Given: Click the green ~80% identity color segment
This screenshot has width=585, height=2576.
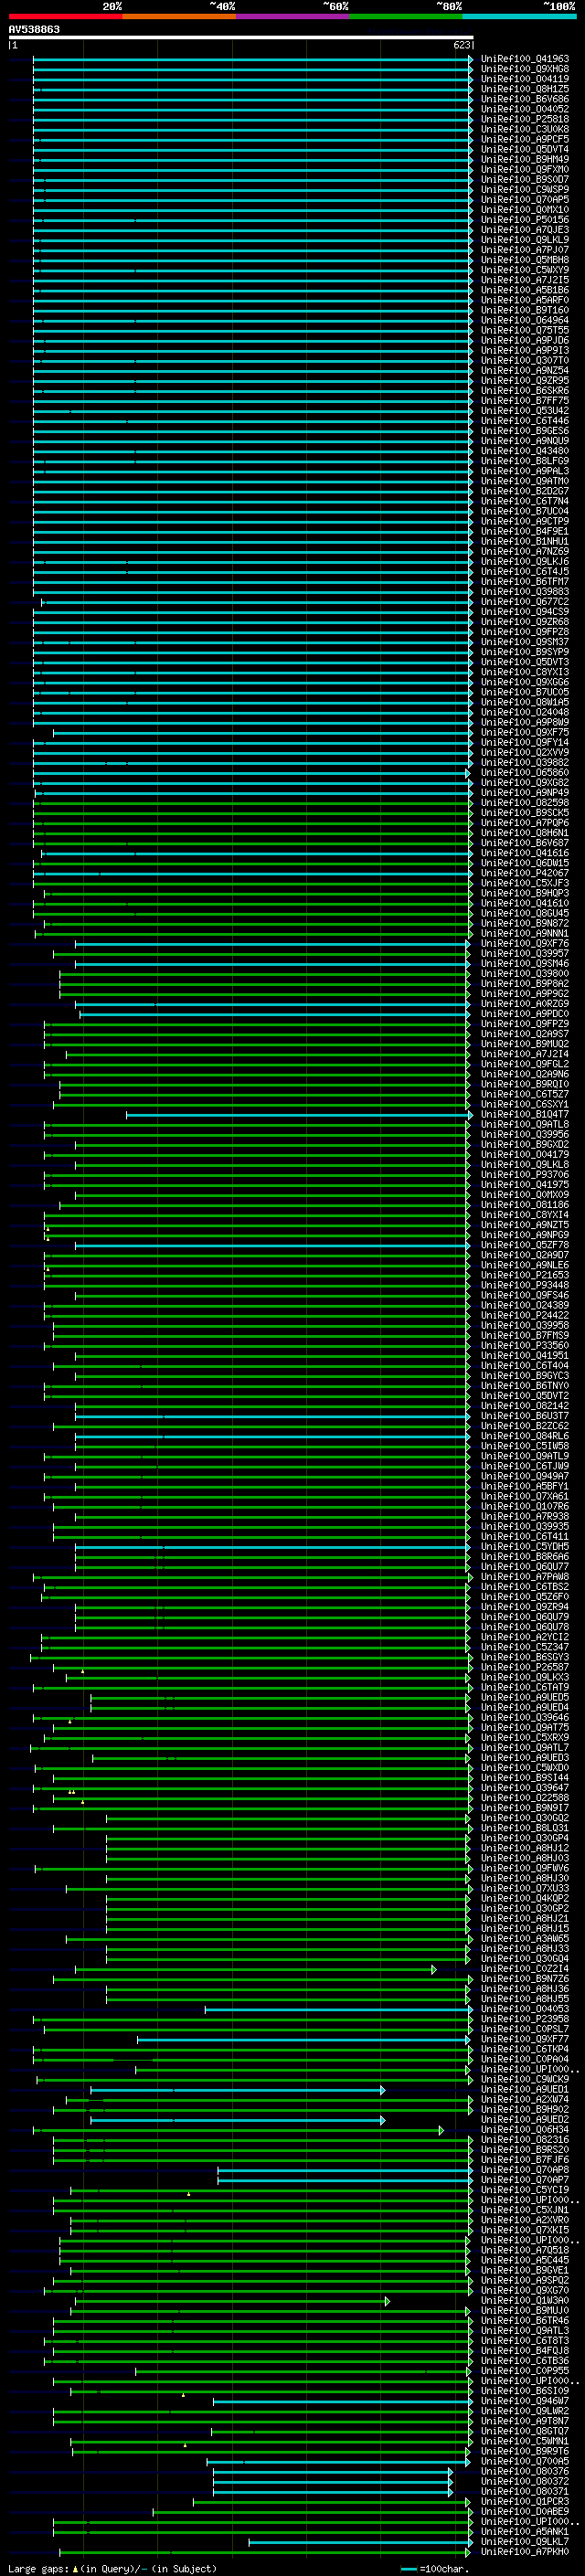Looking at the screenshot, I should (406, 17).
